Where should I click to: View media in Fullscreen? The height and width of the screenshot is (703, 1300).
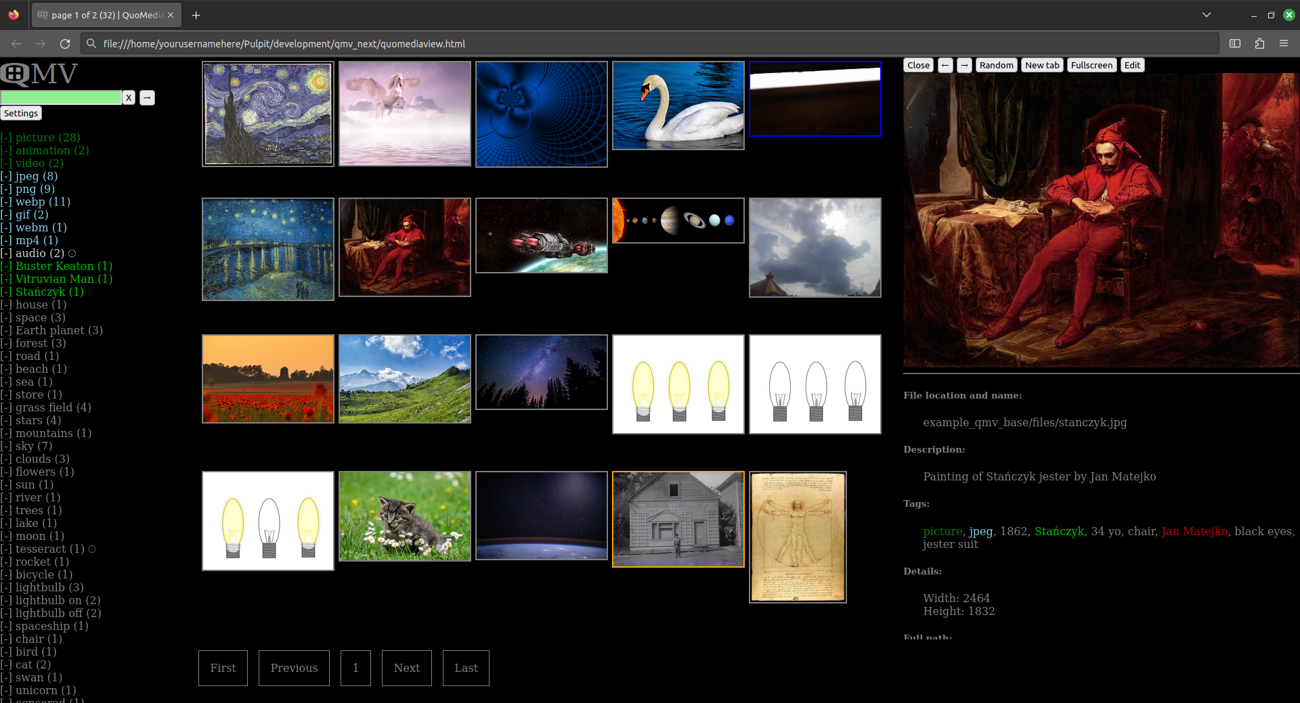(1091, 65)
